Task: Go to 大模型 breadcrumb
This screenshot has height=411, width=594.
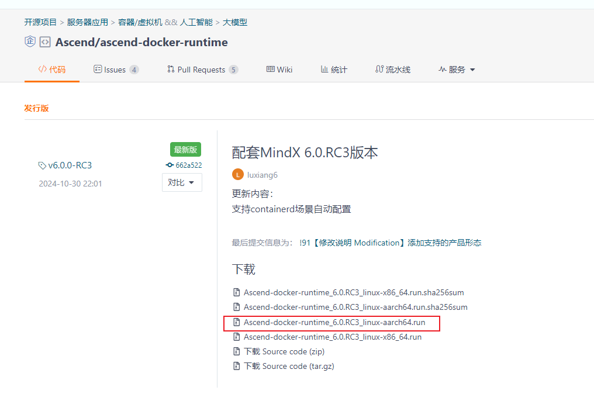Action: (x=235, y=22)
